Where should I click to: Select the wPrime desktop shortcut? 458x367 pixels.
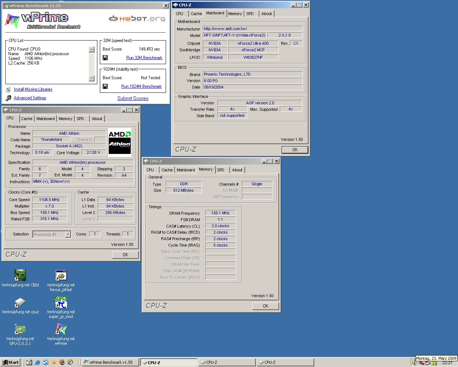(61, 334)
